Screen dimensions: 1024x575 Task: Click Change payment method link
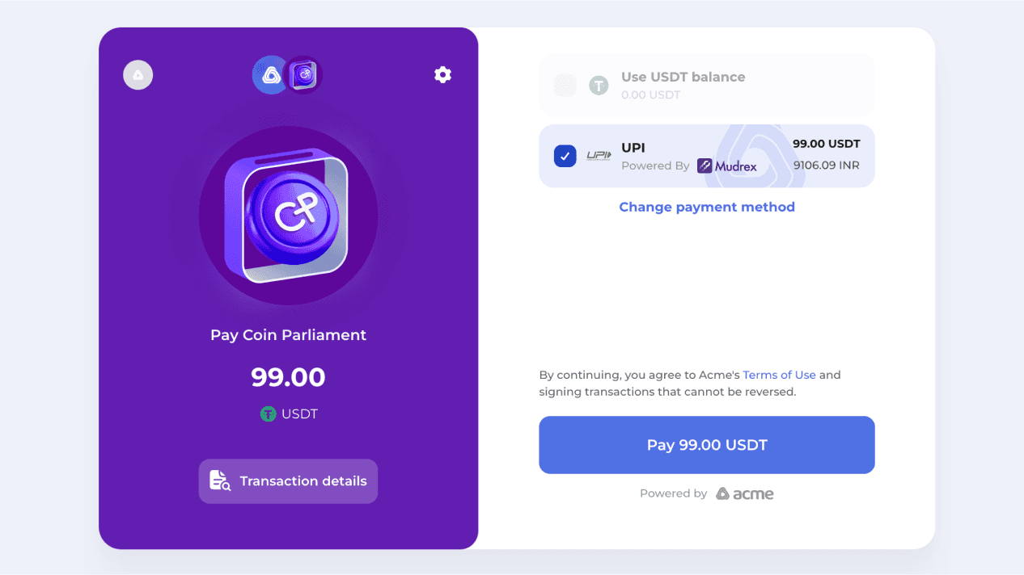click(x=707, y=208)
